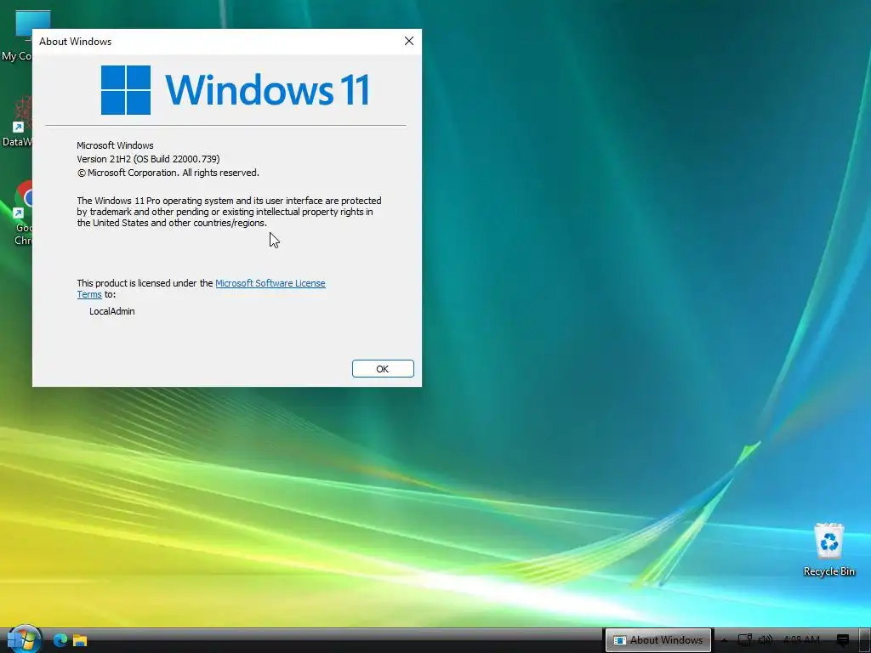Click the 4:08 AM clock
The width and height of the screenshot is (871, 653).
[x=801, y=640]
